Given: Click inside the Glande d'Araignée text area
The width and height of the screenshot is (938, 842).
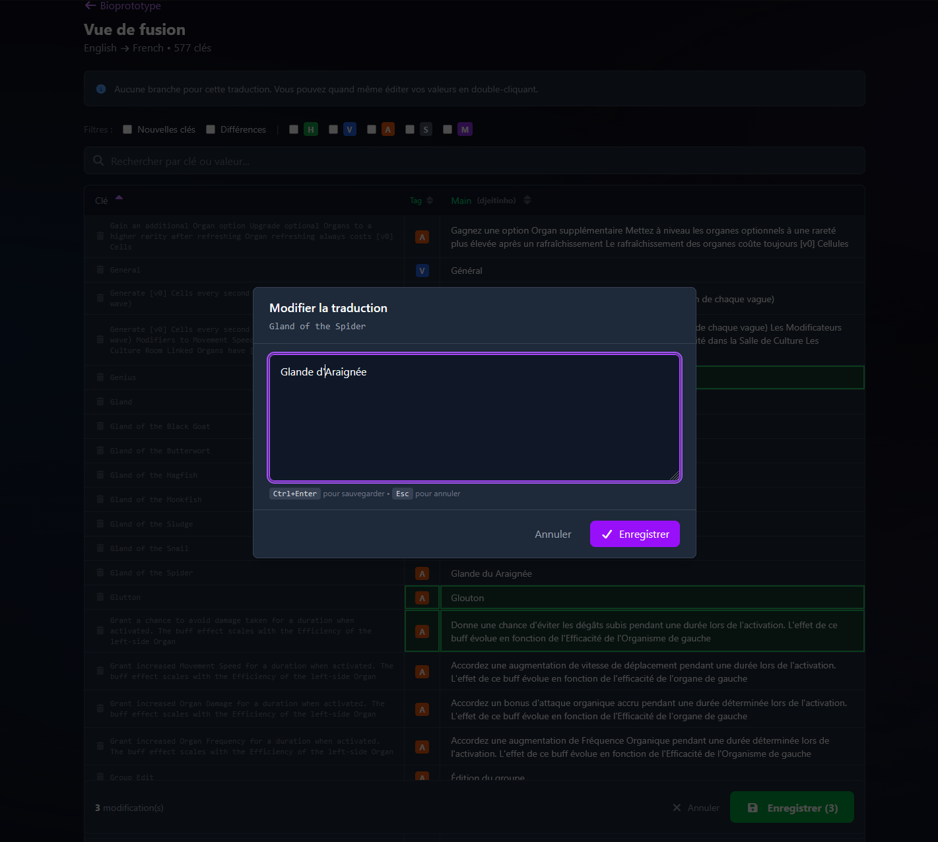Looking at the screenshot, I should click(x=473, y=416).
